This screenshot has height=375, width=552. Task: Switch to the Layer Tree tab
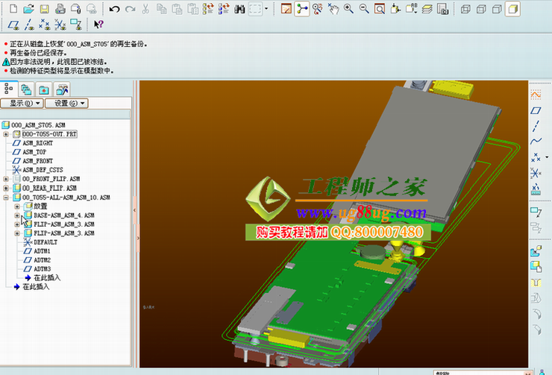[x=26, y=89]
